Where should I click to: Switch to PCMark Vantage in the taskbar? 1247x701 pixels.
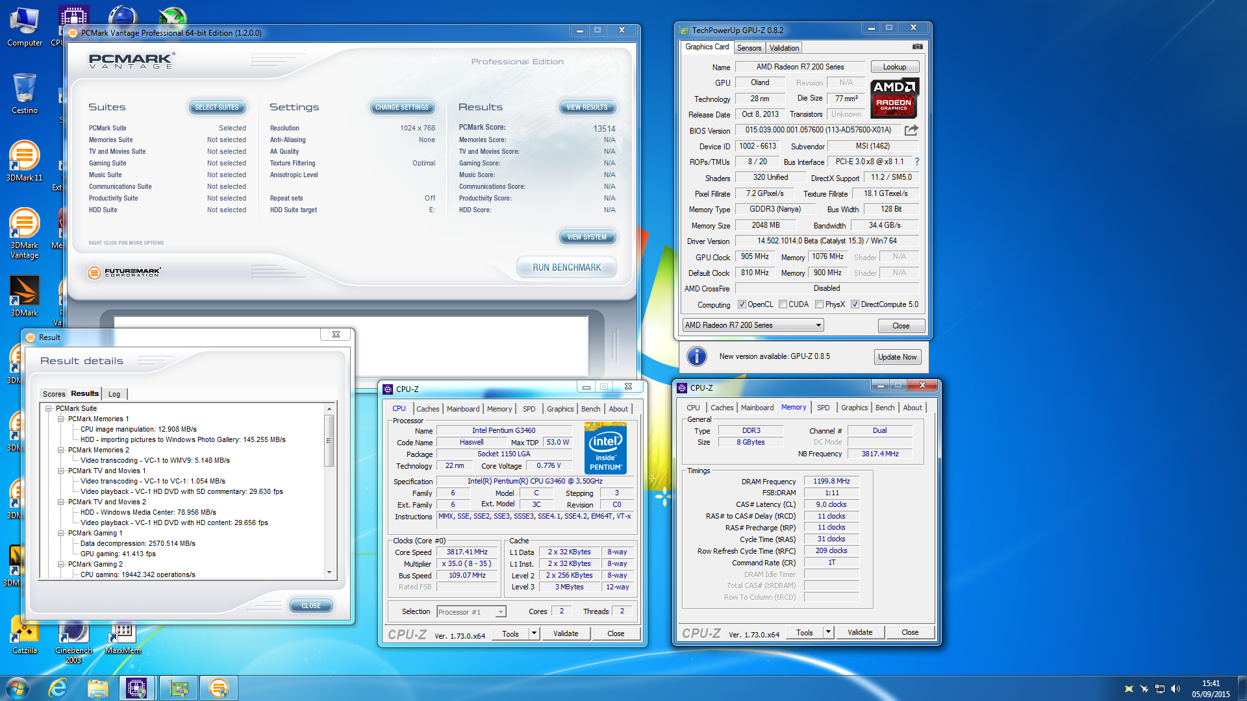[x=219, y=688]
